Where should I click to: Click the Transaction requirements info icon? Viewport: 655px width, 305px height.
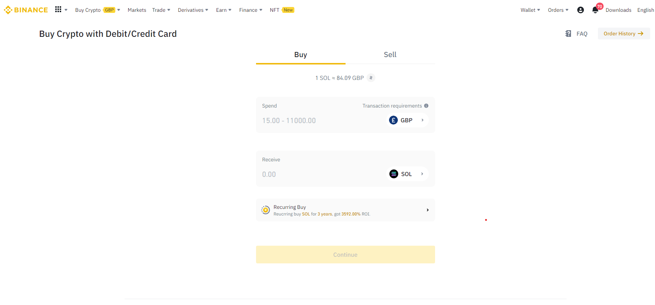click(426, 106)
